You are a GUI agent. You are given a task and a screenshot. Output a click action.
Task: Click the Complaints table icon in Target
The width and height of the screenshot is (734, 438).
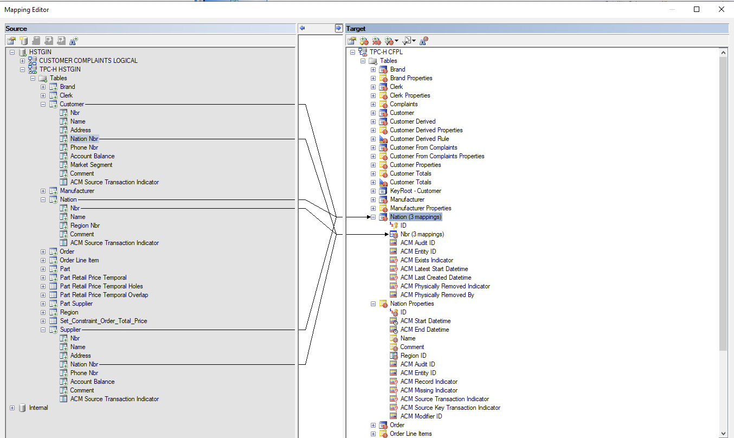383,104
